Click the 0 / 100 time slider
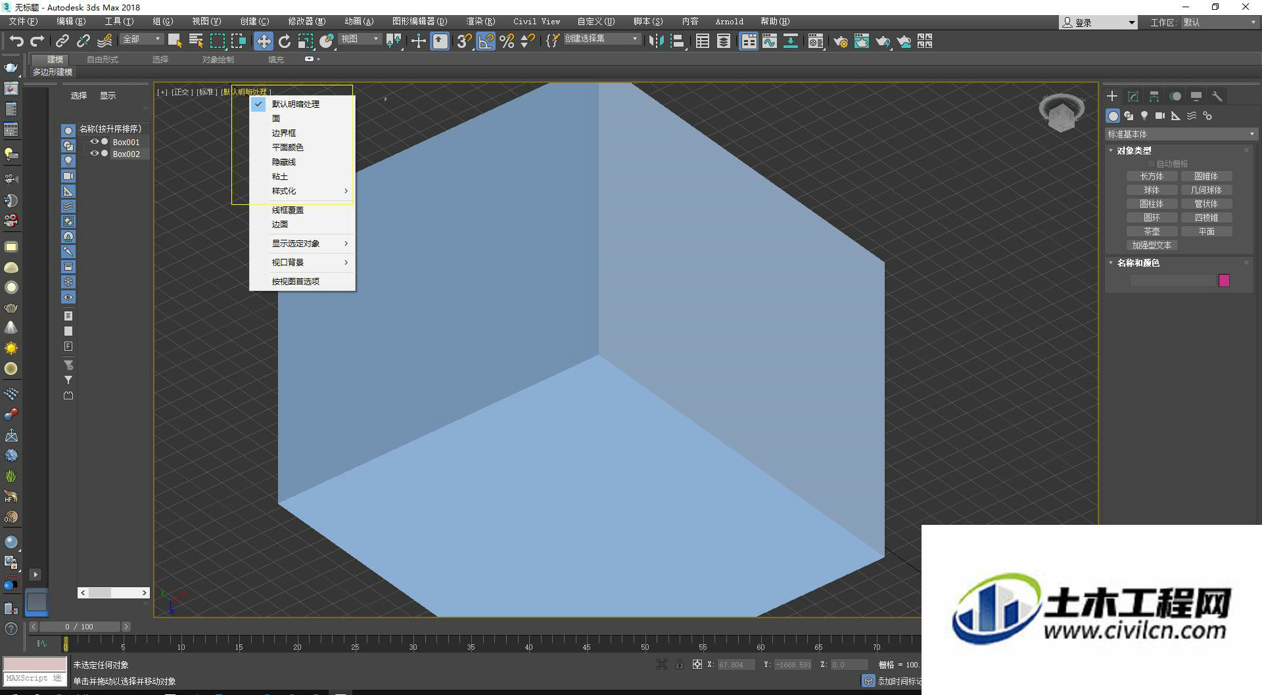This screenshot has width=1262, height=695. (x=80, y=627)
